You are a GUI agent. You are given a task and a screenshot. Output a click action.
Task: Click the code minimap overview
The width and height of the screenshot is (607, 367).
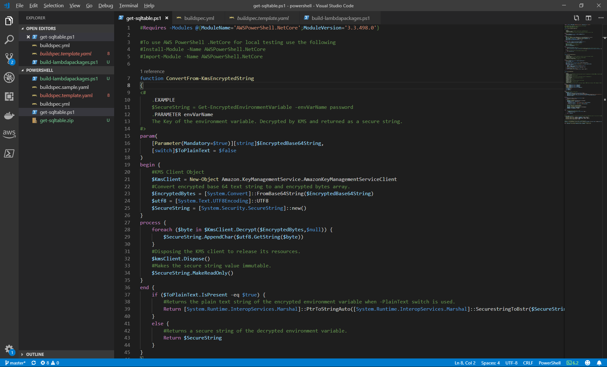pyautogui.click(x=583, y=73)
